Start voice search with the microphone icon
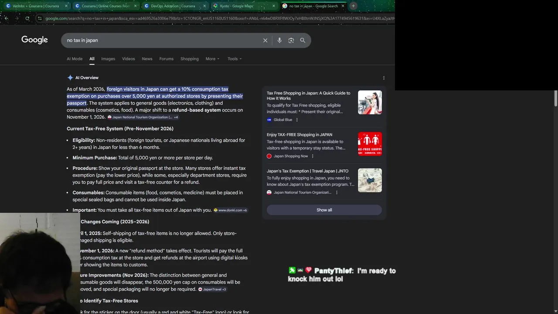558x314 pixels. click(279, 40)
